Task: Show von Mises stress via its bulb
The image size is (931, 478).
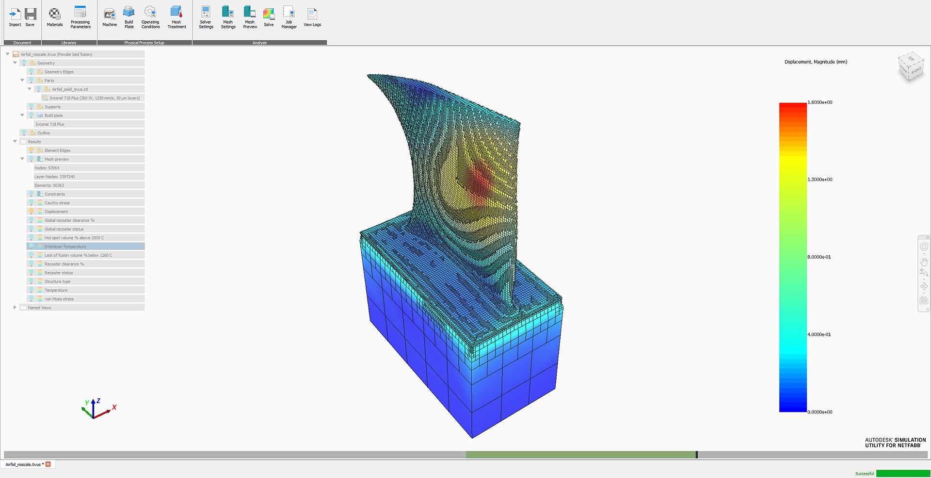Action: (32, 299)
